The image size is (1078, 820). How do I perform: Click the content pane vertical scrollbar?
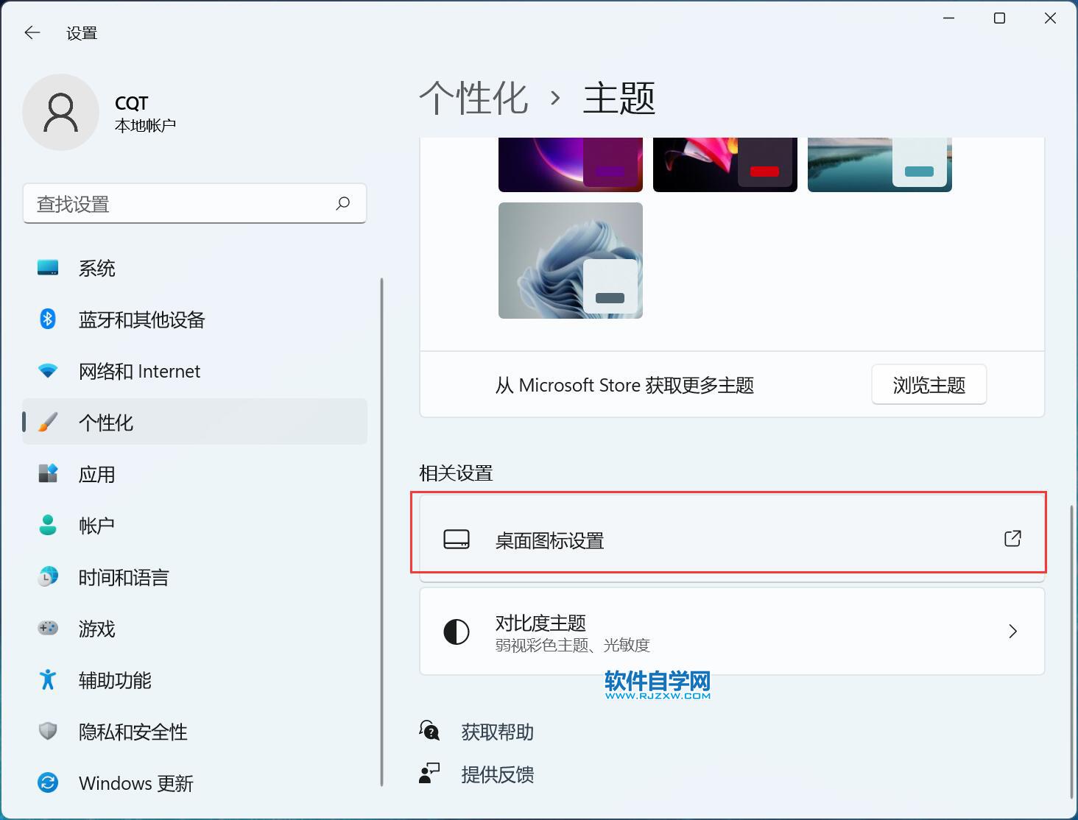[x=1072, y=651]
